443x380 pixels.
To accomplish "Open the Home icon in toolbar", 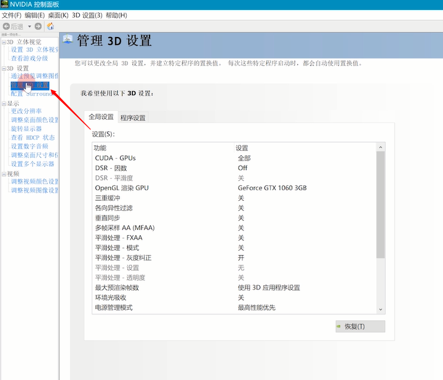I will (50, 26).
